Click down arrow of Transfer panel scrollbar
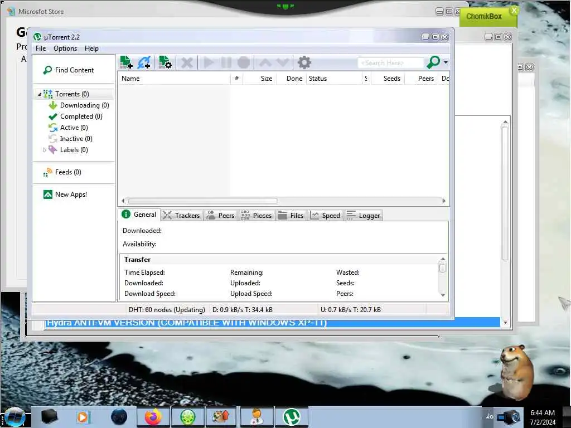This screenshot has width=571, height=428. click(443, 295)
